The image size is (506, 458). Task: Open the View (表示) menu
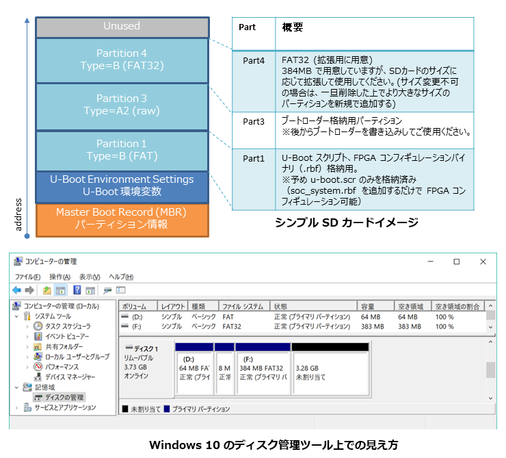(x=90, y=277)
